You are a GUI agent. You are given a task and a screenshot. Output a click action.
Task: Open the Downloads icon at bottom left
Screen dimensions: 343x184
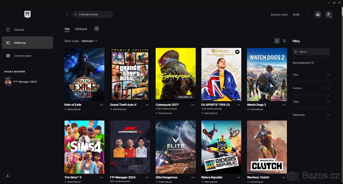click(x=8, y=176)
